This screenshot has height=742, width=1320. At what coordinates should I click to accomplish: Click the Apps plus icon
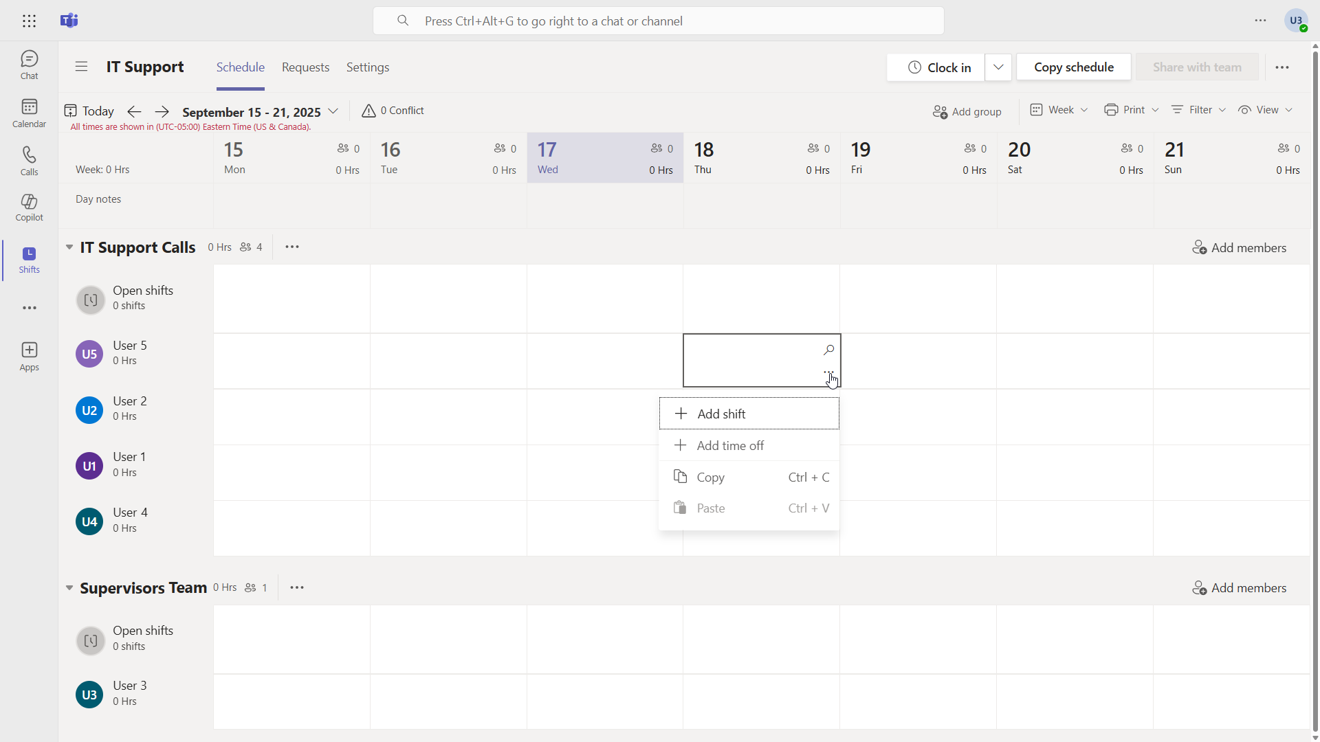pyautogui.click(x=29, y=350)
